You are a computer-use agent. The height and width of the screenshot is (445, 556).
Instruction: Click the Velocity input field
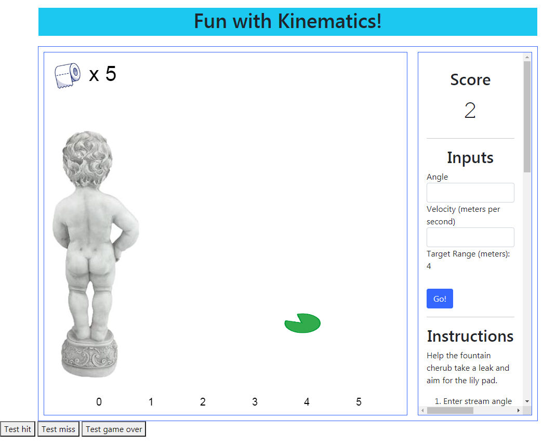[470, 237]
